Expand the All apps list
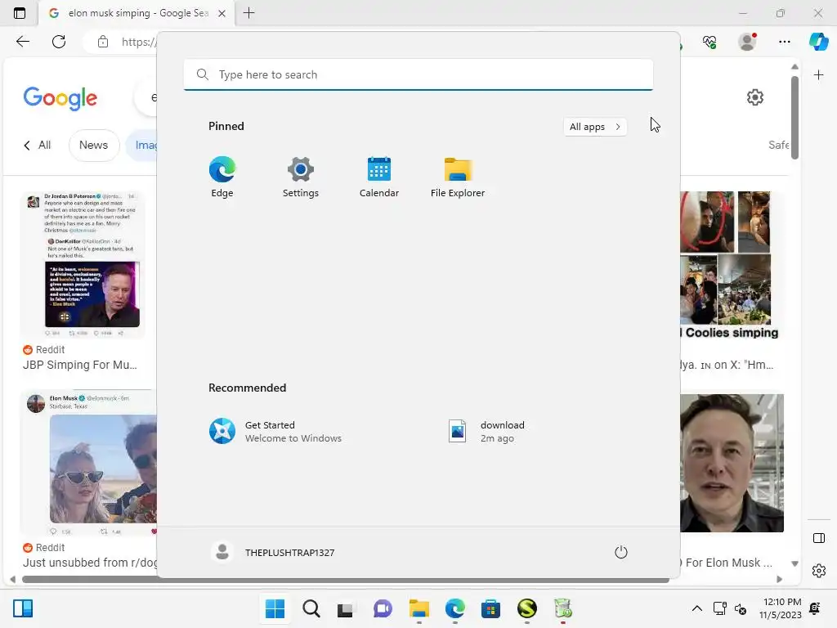 coord(595,127)
